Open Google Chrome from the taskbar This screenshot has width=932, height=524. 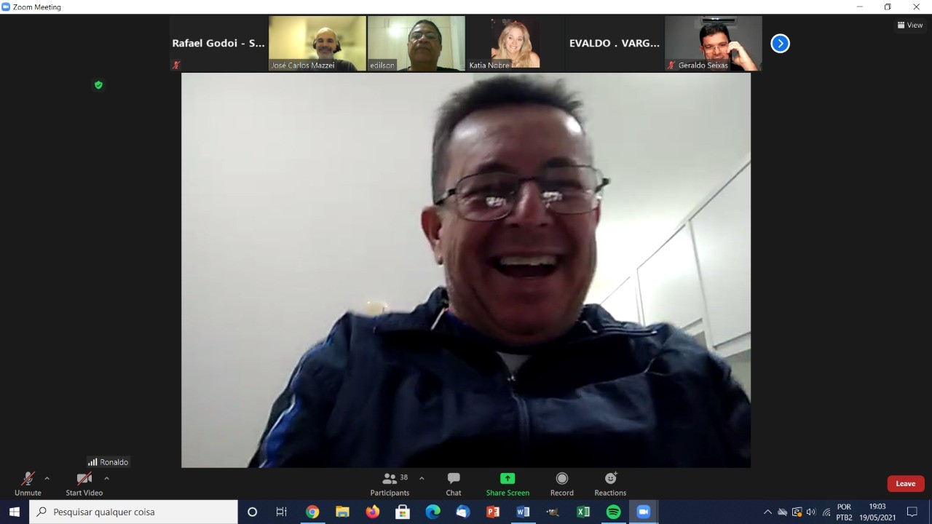312,512
